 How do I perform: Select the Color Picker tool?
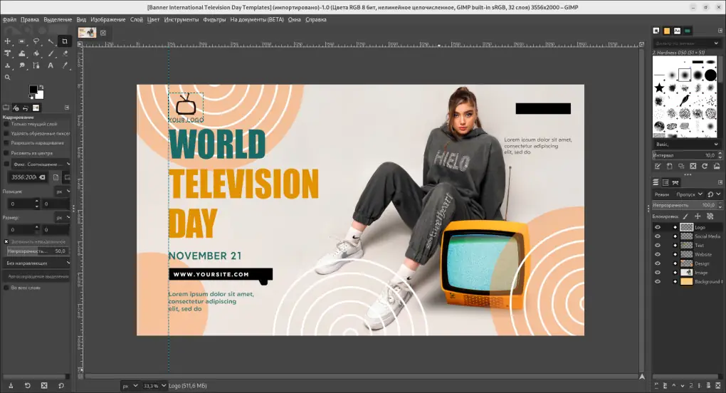coord(65,65)
